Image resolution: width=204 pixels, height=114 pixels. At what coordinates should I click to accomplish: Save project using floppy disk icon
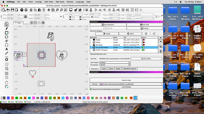pos(12,10)
